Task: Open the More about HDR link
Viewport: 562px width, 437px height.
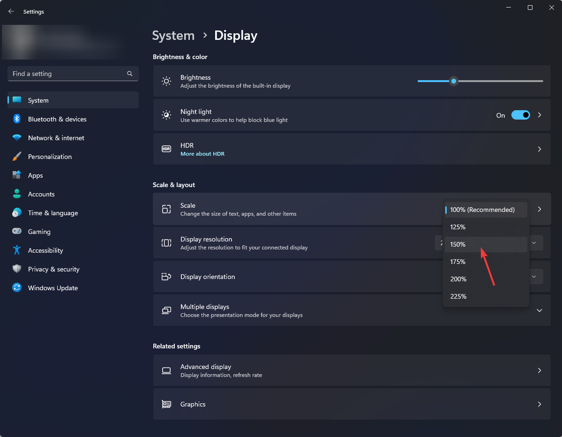Action: (202, 153)
